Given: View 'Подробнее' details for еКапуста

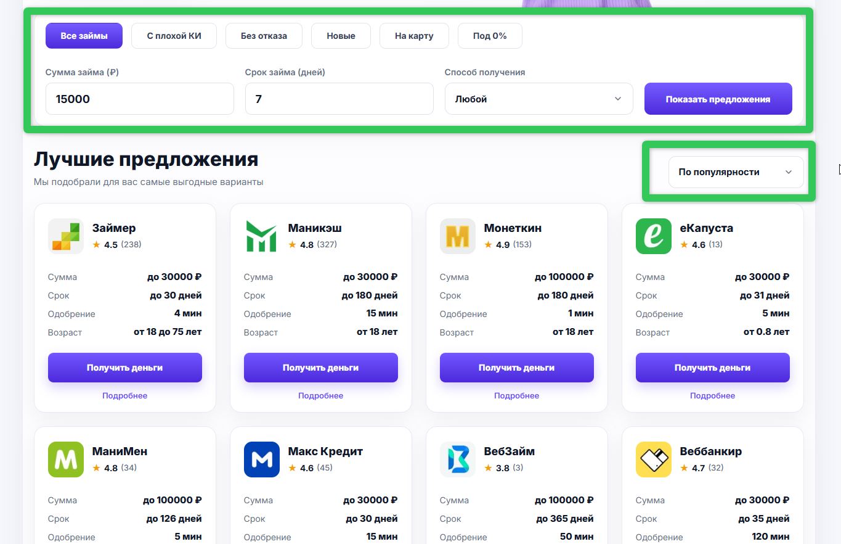Looking at the screenshot, I should point(713,395).
